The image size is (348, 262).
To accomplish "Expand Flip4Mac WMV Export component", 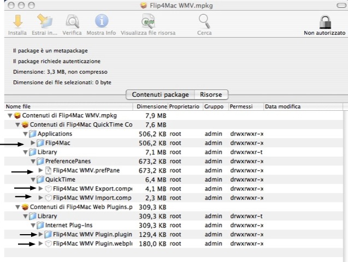I will pos(40,188).
